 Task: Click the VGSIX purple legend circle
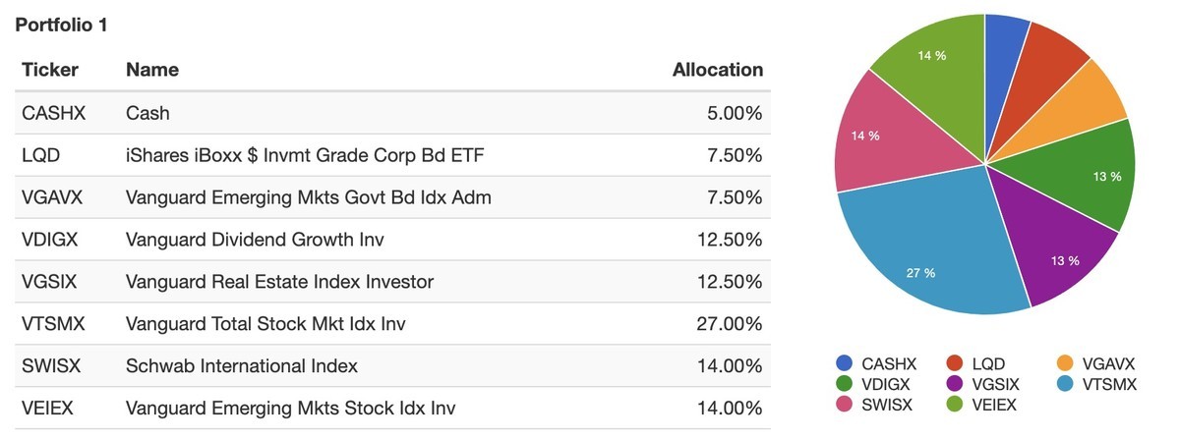pyautogui.click(x=953, y=384)
